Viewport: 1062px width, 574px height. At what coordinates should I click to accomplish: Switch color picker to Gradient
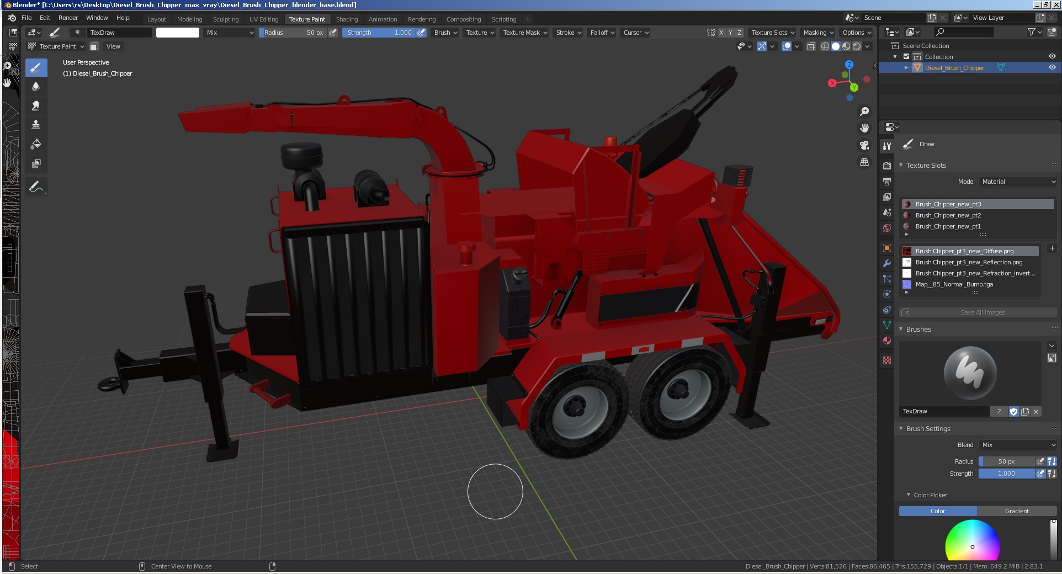(x=1017, y=511)
